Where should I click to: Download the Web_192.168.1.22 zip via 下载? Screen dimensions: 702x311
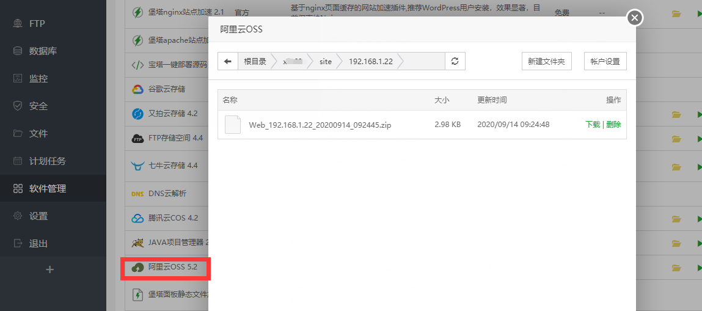click(593, 125)
